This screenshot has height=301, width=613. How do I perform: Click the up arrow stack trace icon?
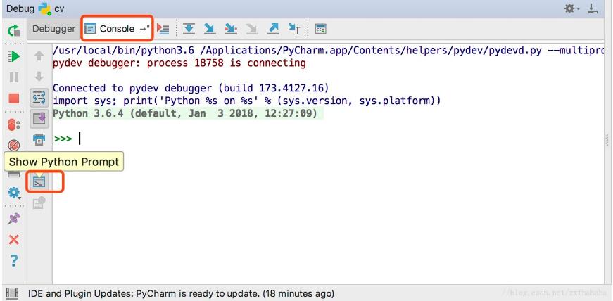pyautogui.click(x=39, y=56)
